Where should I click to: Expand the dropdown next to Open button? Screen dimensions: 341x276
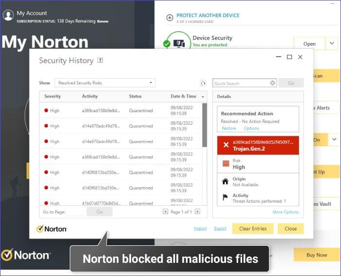coord(332,43)
